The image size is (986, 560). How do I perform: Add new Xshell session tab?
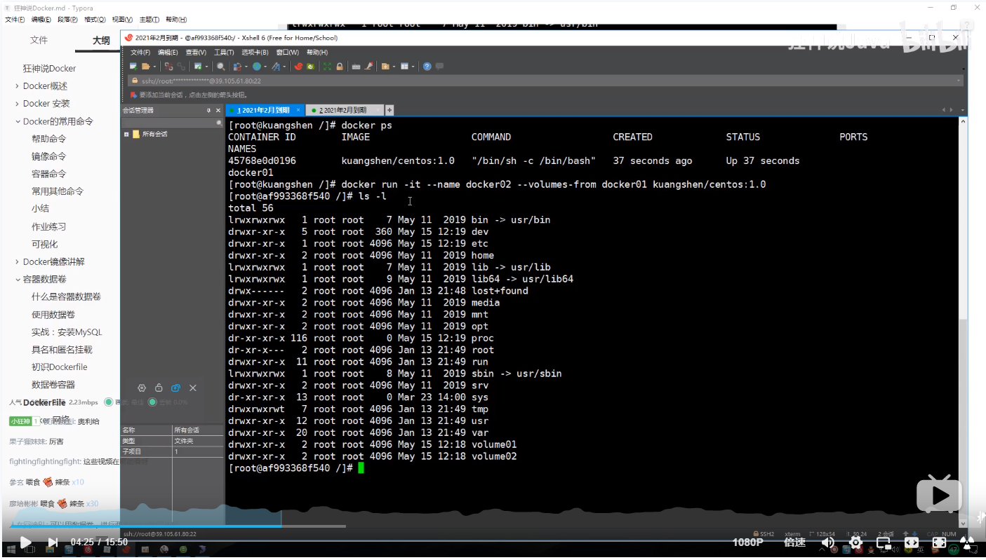coord(389,110)
